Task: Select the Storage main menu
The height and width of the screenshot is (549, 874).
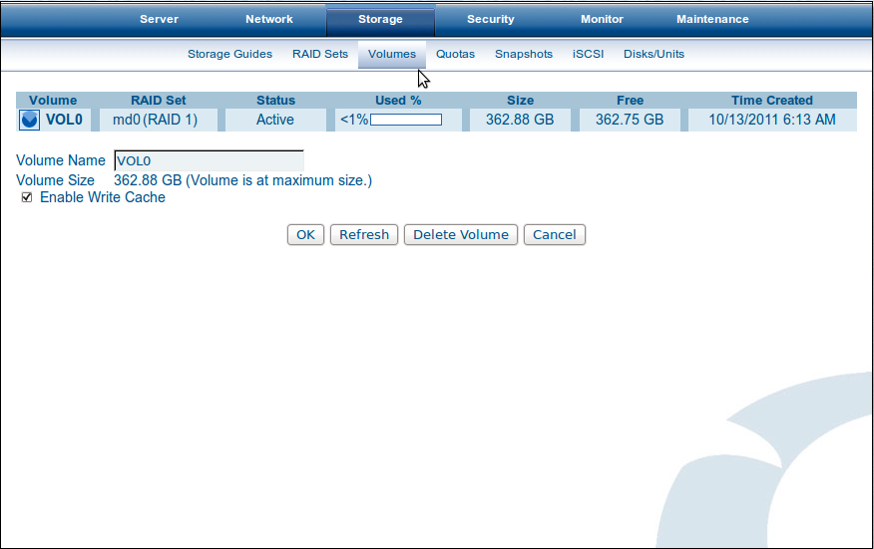Action: (x=380, y=19)
